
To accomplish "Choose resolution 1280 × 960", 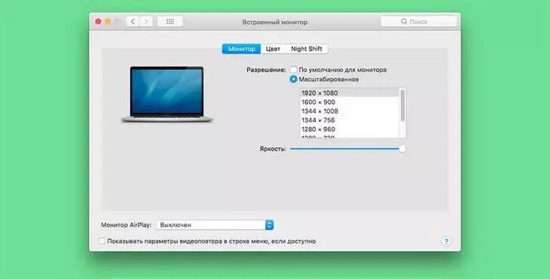I will (x=350, y=129).
